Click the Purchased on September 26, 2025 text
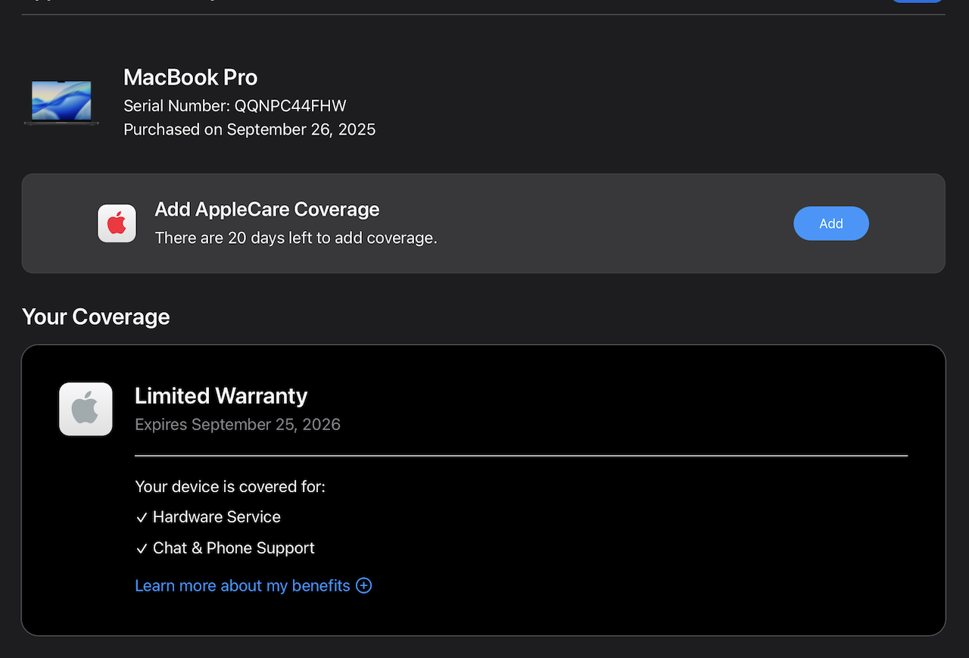 pyautogui.click(x=249, y=129)
